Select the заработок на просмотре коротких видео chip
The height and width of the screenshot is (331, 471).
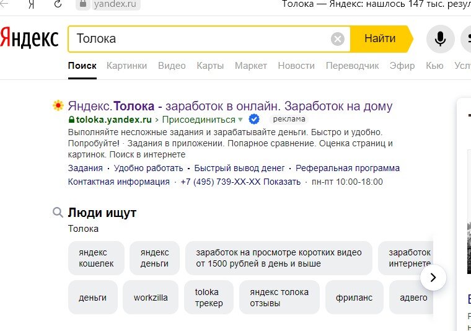click(x=279, y=258)
